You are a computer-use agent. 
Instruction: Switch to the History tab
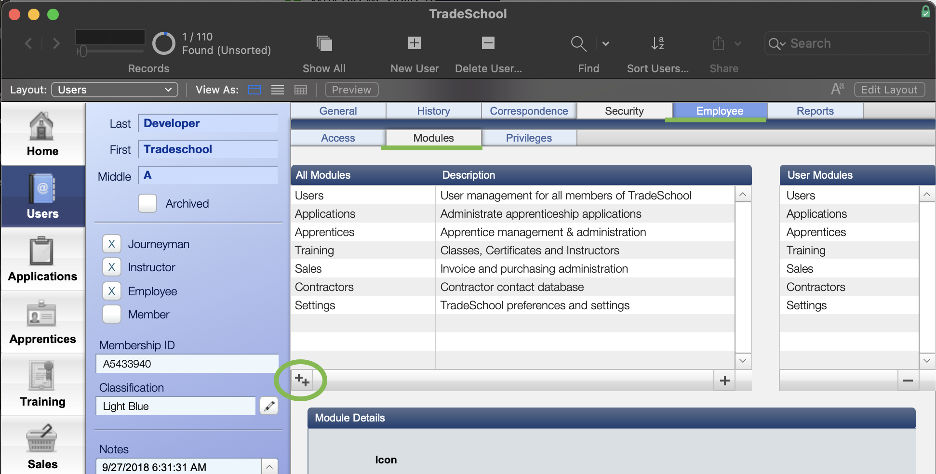pyautogui.click(x=433, y=111)
